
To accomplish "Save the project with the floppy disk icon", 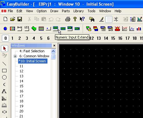I will click(x=20, y=19).
